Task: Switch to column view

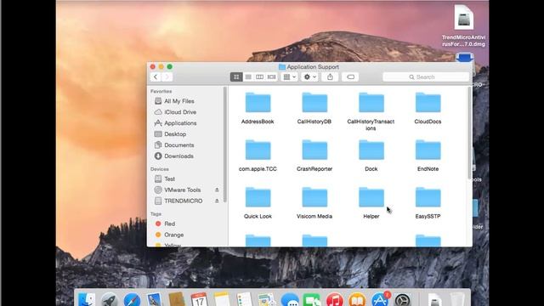Action: click(259, 77)
